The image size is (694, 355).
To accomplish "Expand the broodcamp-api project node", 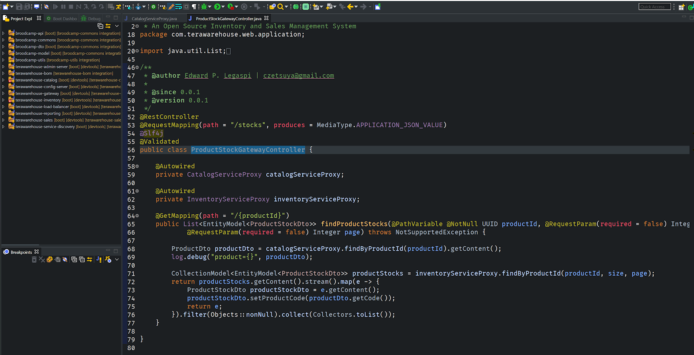I will pyautogui.click(x=3, y=33).
